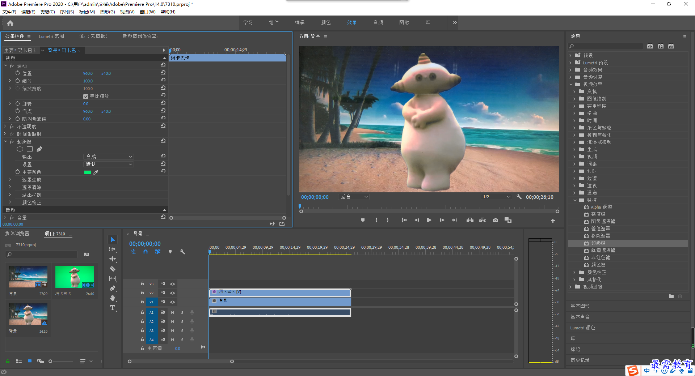Viewport: 695px width, 376px height.
Task: Open the 基本声音 panel
Action: 580,317
